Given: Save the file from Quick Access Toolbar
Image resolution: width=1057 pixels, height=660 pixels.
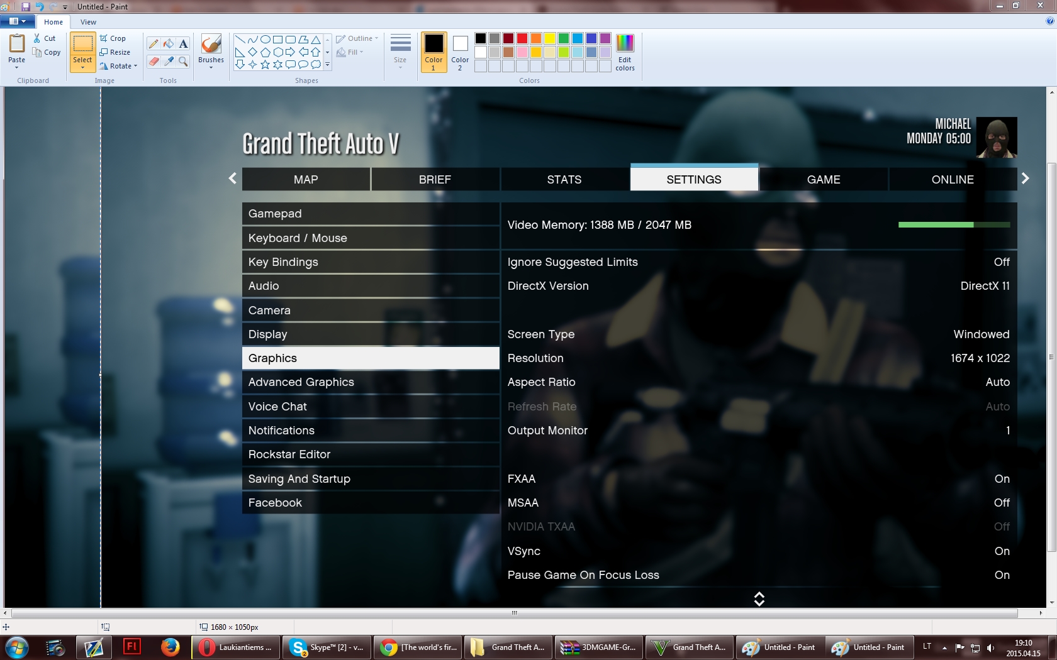Looking at the screenshot, I should pos(26,6).
